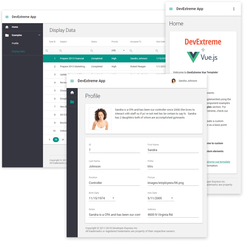Click Vue.js logo in Home window
The height and width of the screenshot is (243, 244).
click(202, 57)
